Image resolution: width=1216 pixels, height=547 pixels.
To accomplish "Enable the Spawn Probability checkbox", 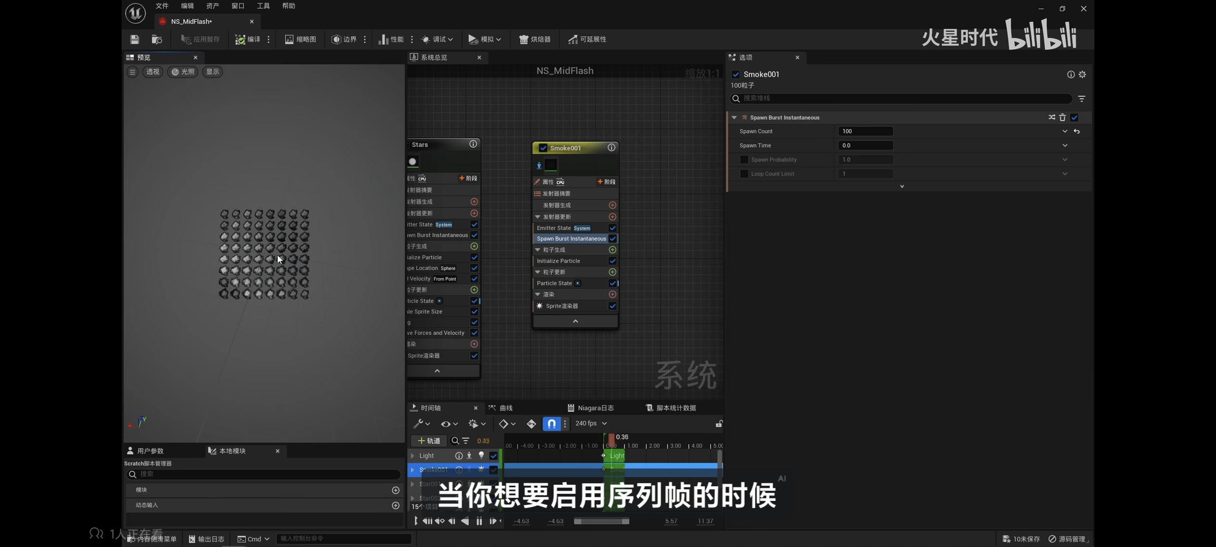I will (x=744, y=160).
